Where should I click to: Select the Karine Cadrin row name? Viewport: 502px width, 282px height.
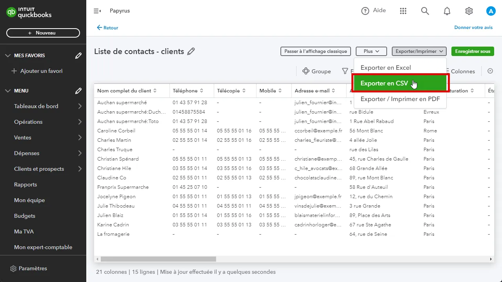point(113,225)
